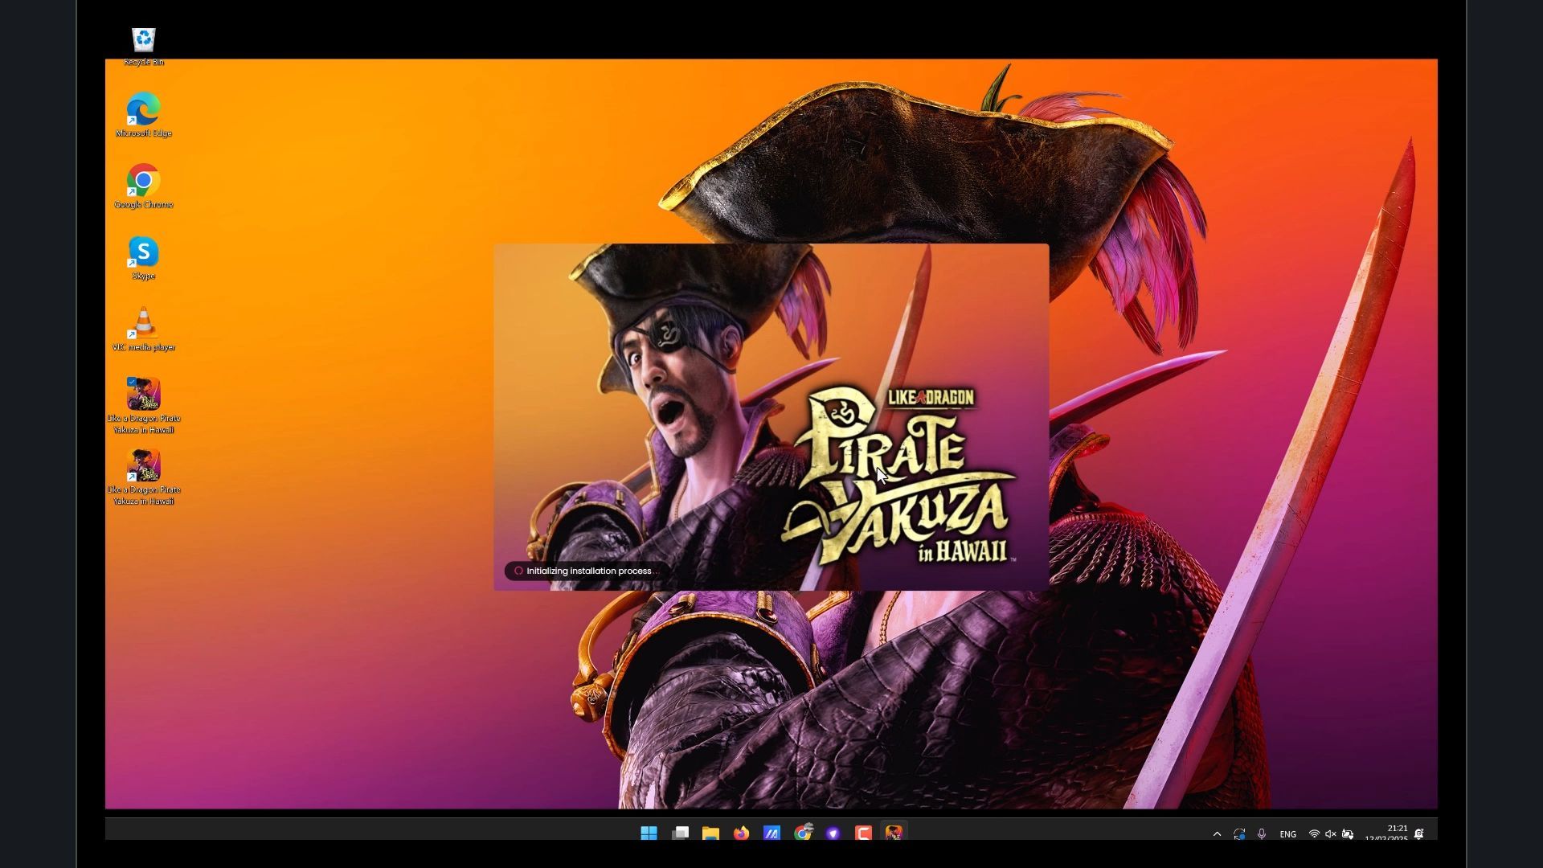Select the upper Like a Dragon desktop icon

tap(144, 406)
